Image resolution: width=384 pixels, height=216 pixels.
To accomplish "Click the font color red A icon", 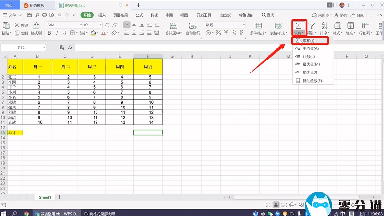I will pyautogui.click(x=103, y=33).
